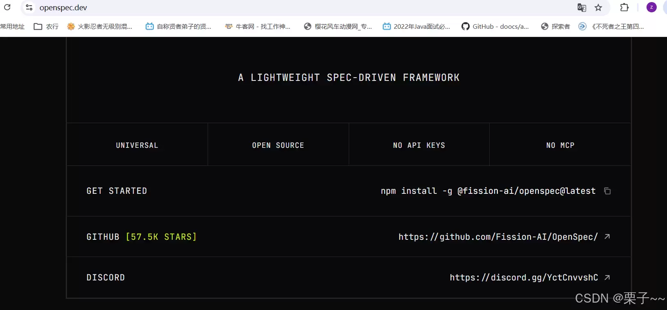Open the 农行 bookmark folder
Screen dimensions: 667x310
pyautogui.click(x=46, y=27)
